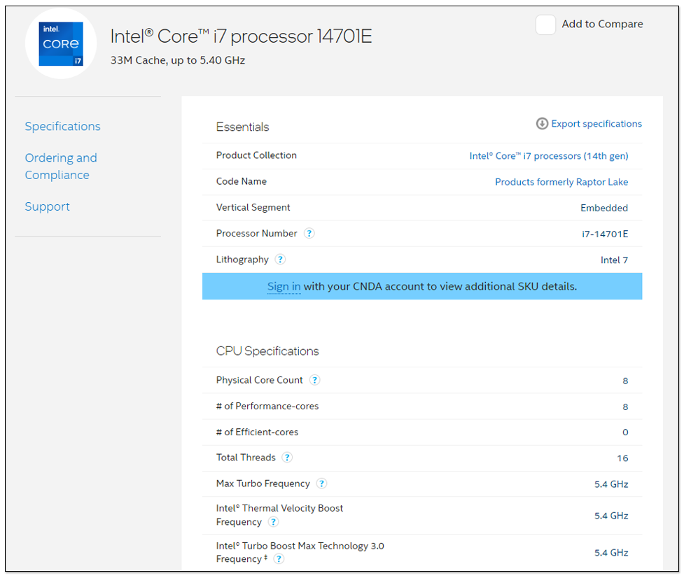Click the # of Performance-cores label

point(267,407)
